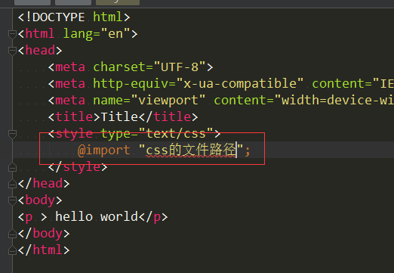Click the "css的文件路径" string
Screen dimensions: 394x273
click(x=191, y=150)
